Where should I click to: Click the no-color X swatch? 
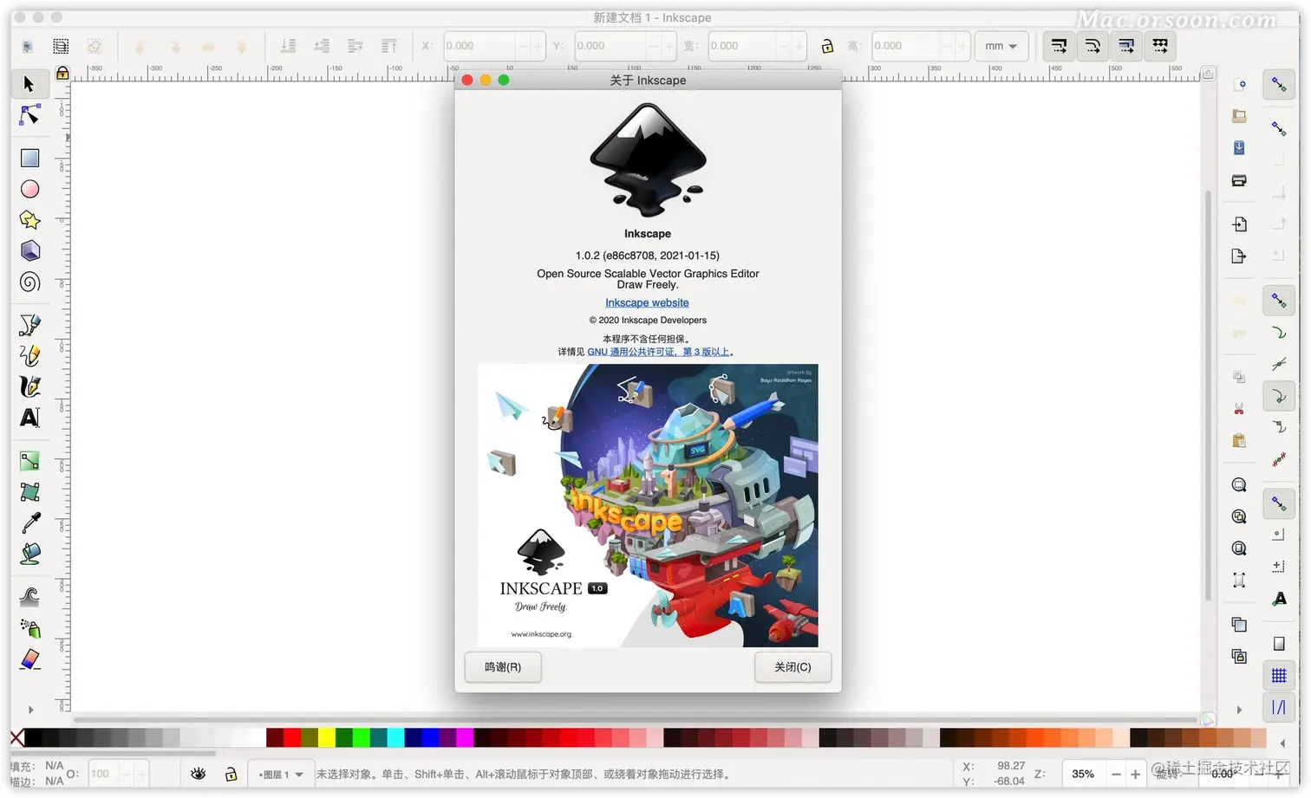[x=16, y=737]
